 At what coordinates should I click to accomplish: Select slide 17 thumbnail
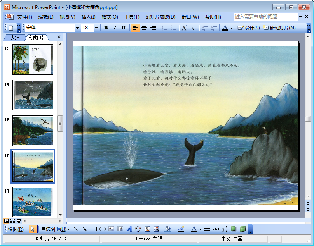(x=33, y=202)
